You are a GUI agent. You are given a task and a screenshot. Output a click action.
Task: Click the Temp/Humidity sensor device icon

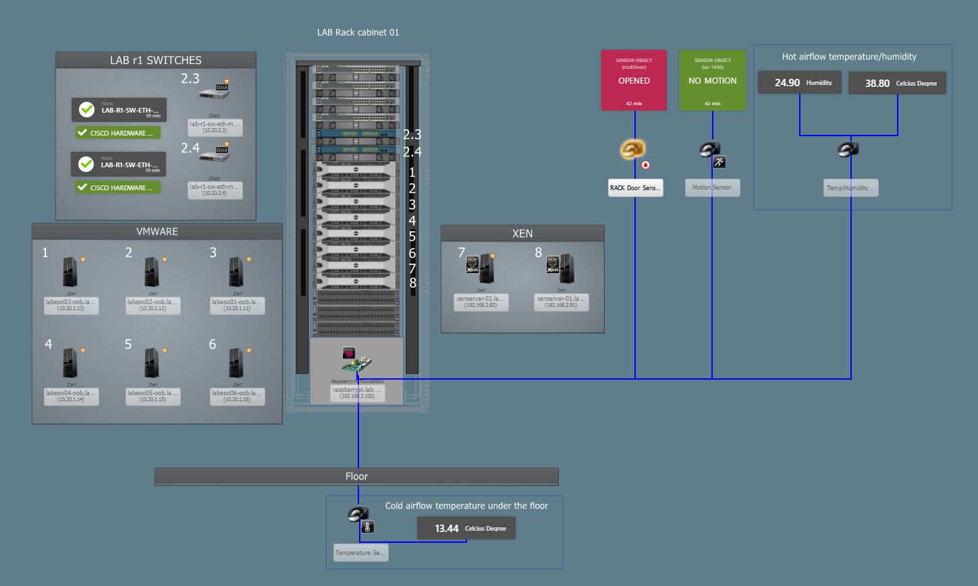point(848,149)
